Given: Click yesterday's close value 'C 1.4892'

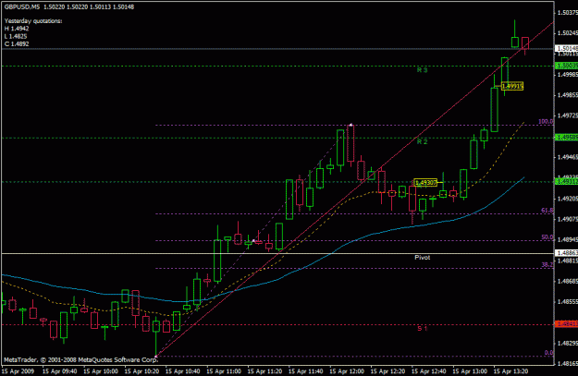Looking at the screenshot, I should coord(17,43).
